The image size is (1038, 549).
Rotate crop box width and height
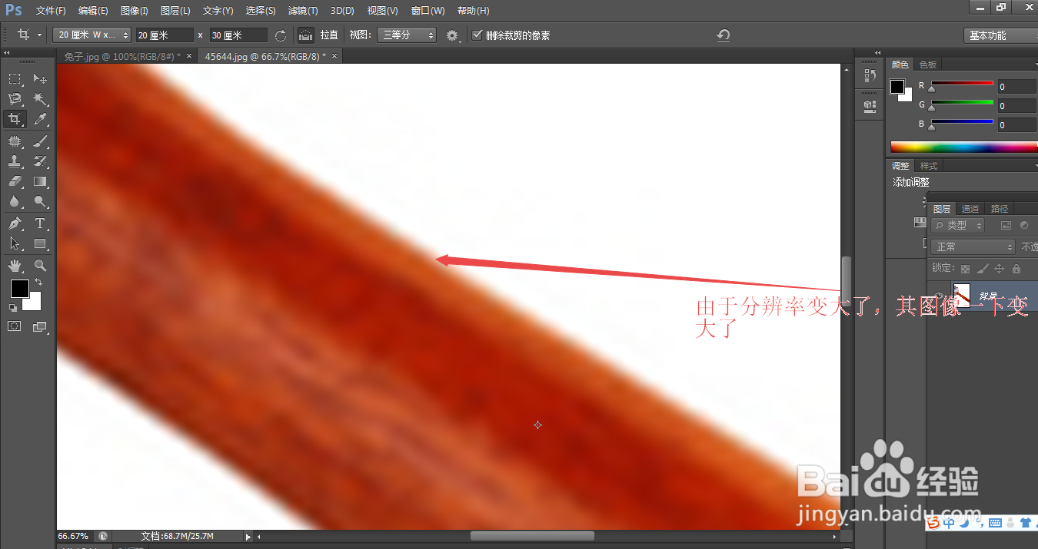(x=281, y=35)
